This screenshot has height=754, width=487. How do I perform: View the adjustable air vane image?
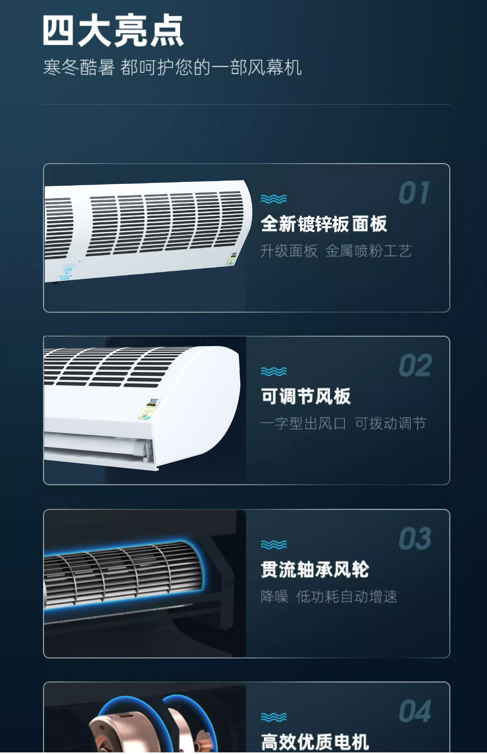pyautogui.click(x=145, y=410)
